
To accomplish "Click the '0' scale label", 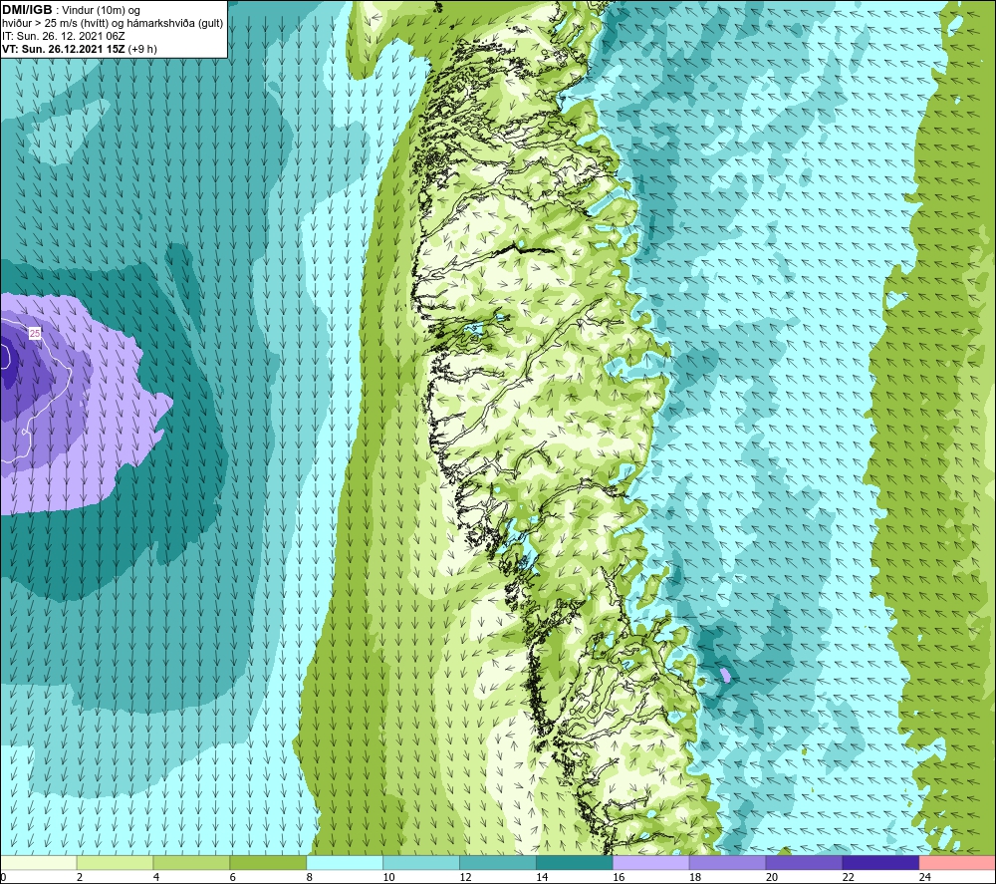I will tap(3, 877).
